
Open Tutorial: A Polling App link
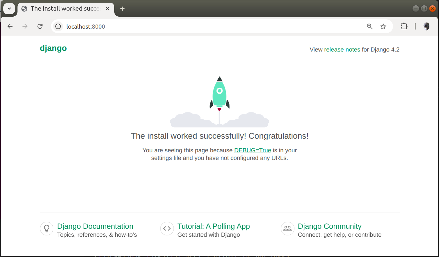[214, 226]
